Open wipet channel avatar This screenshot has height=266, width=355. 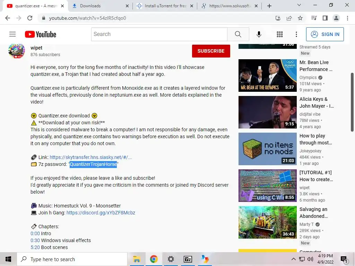pos(17,51)
